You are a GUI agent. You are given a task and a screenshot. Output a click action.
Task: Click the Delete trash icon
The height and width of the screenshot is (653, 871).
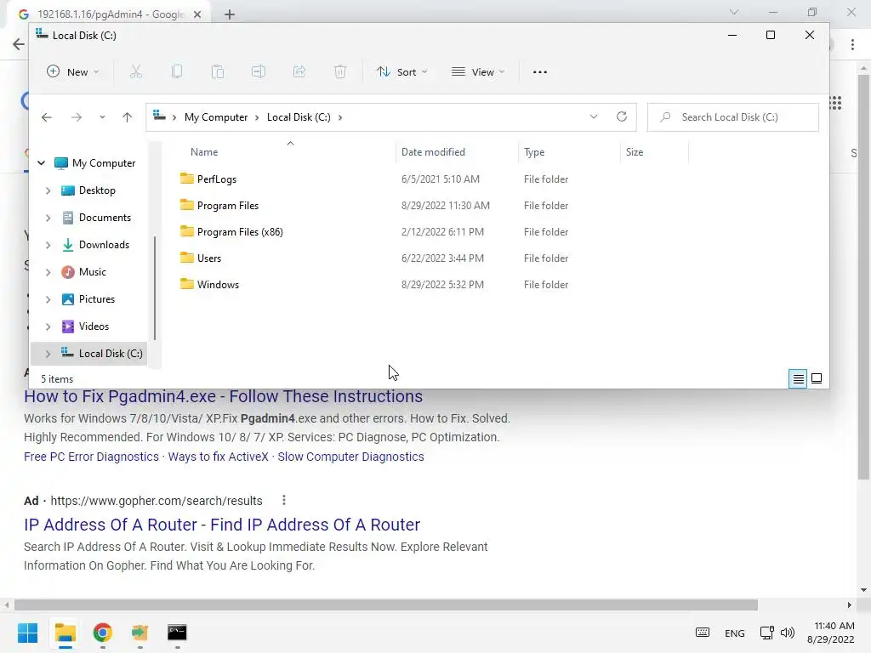340,71
